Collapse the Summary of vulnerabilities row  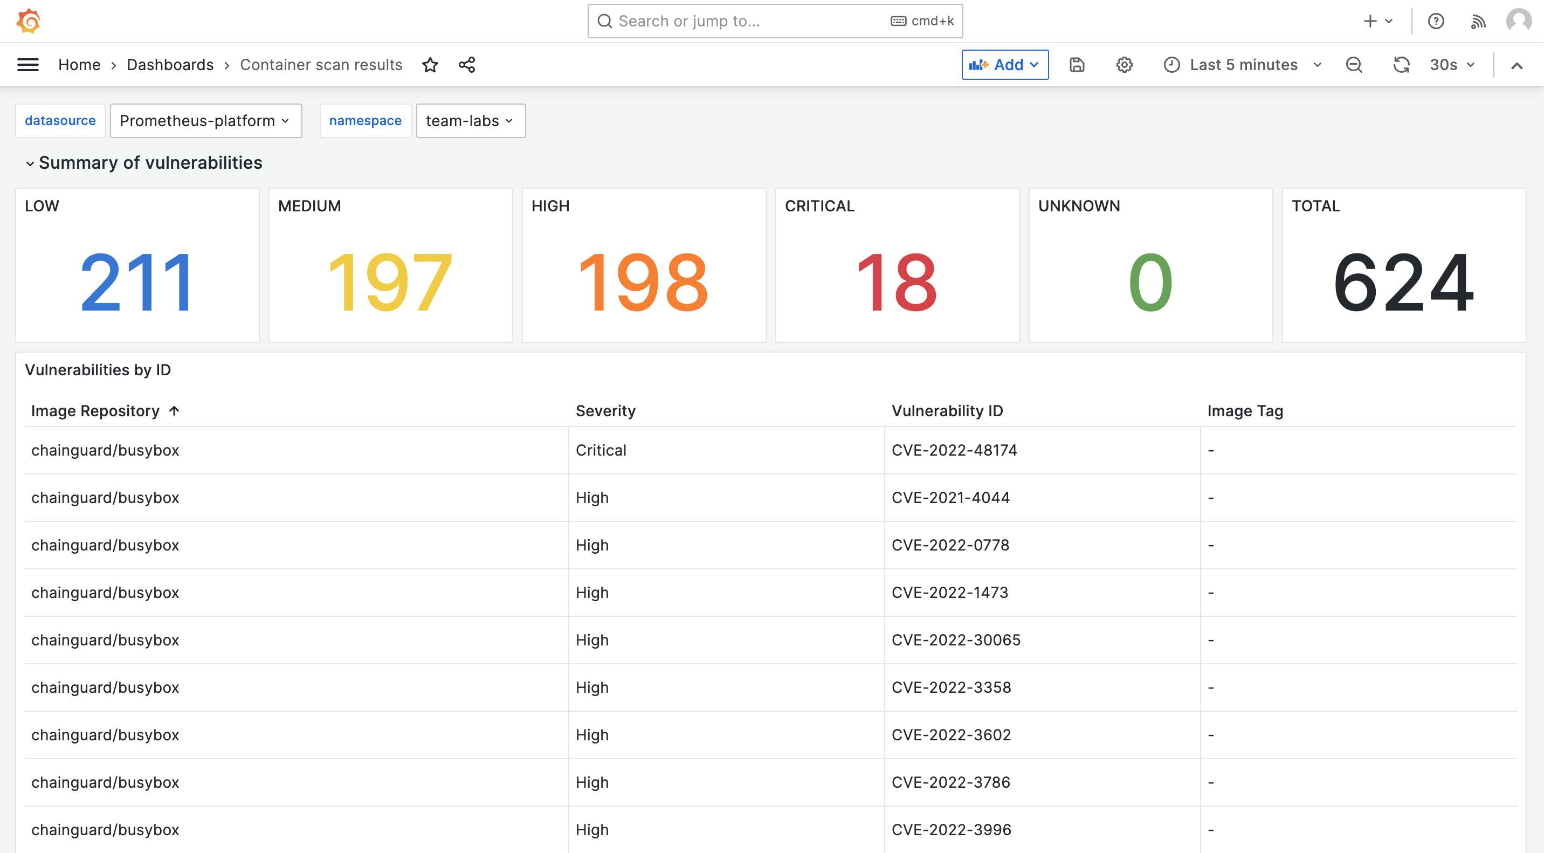(29, 163)
